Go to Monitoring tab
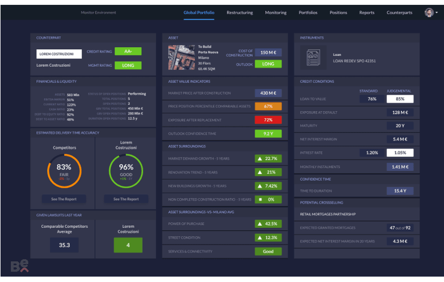Viewport: 444px width, 282px height. (276, 12)
